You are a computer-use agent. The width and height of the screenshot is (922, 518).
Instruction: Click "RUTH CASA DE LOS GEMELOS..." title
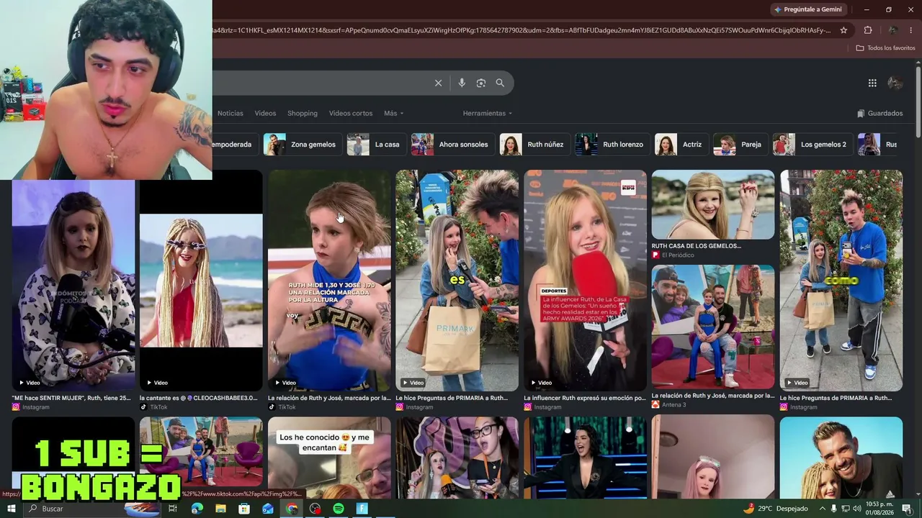(696, 246)
